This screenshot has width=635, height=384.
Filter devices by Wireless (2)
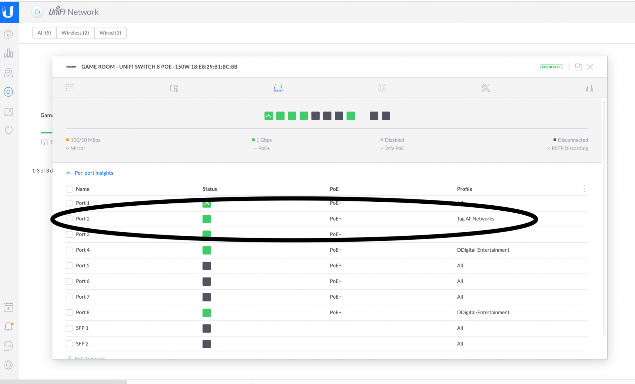(x=75, y=33)
